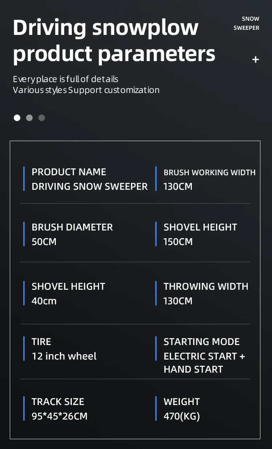Select the third dark gray carousel dot
This screenshot has width=272, height=449.
[x=42, y=118]
